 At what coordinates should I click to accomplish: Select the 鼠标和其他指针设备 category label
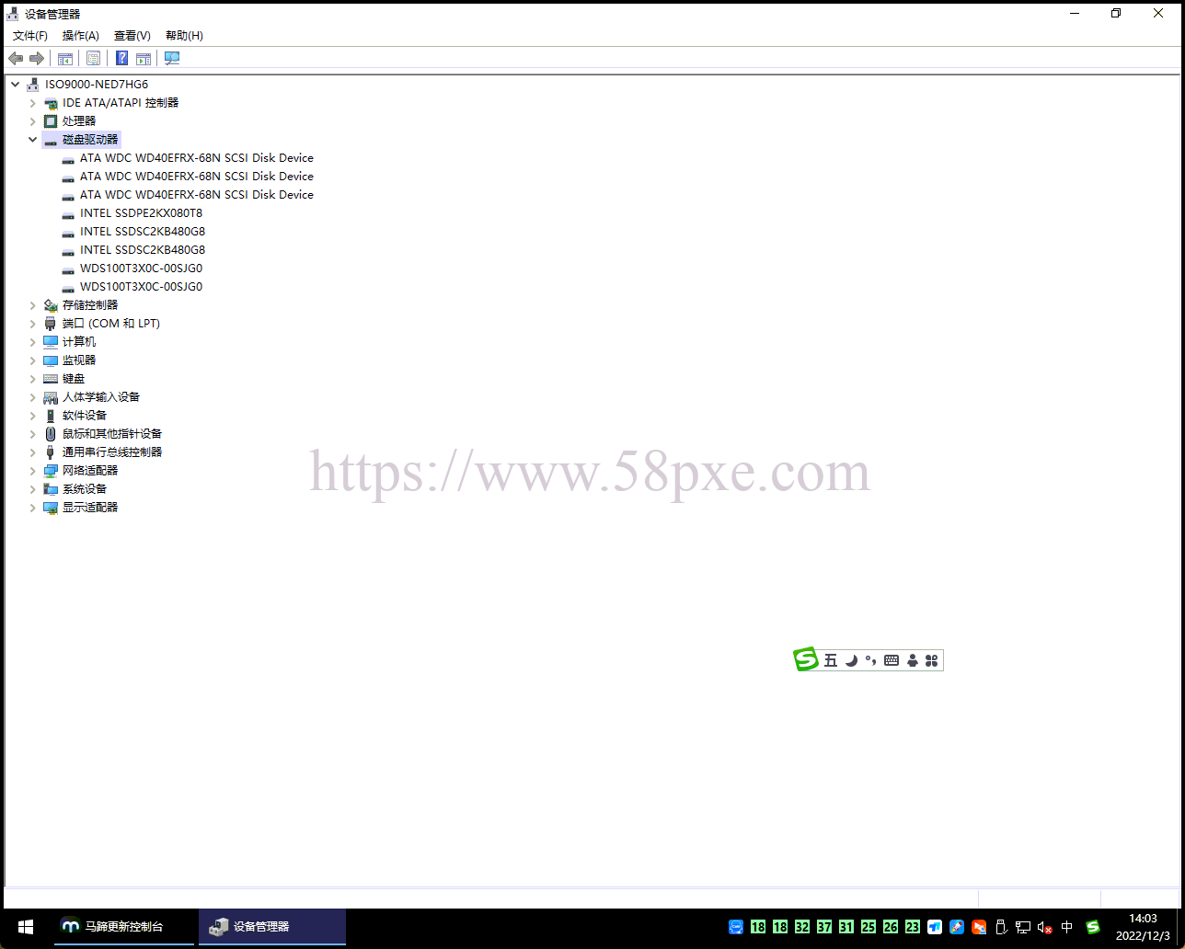112,433
